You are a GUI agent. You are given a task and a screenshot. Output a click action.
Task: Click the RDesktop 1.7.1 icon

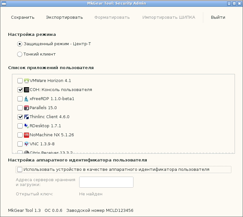pyautogui.click(x=26, y=126)
